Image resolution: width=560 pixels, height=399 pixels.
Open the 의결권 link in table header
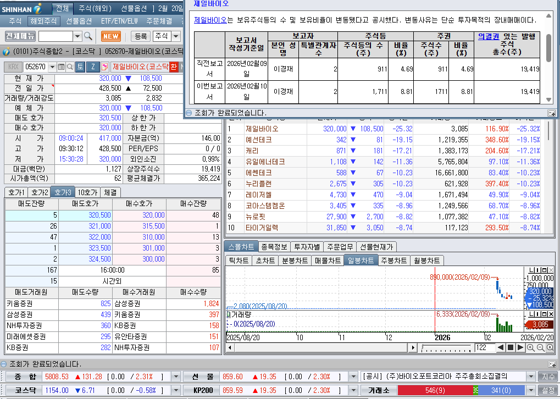tap(488, 36)
